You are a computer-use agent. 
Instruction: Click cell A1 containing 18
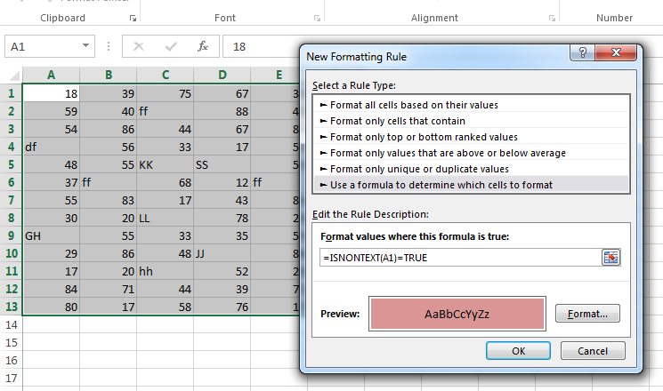pyautogui.click(x=51, y=93)
